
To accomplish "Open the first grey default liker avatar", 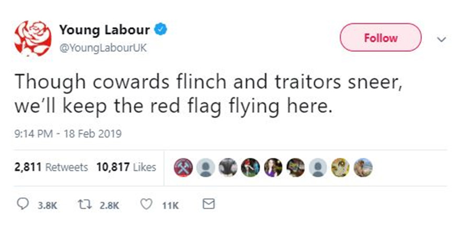I will pos(206,167).
